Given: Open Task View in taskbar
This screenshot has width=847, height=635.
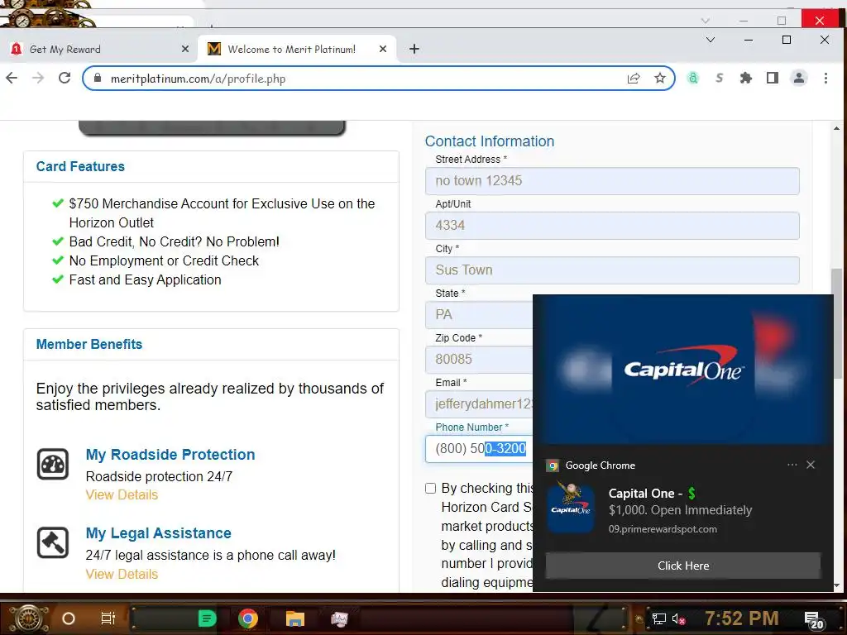Looking at the screenshot, I should pyautogui.click(x=108, y=618).
